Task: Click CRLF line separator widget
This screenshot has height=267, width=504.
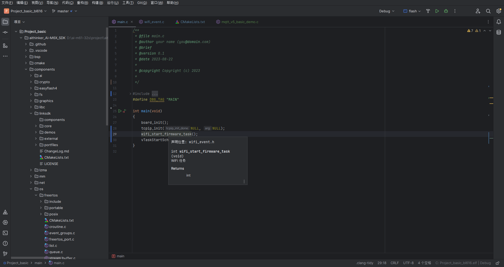Action: (395, 263)
